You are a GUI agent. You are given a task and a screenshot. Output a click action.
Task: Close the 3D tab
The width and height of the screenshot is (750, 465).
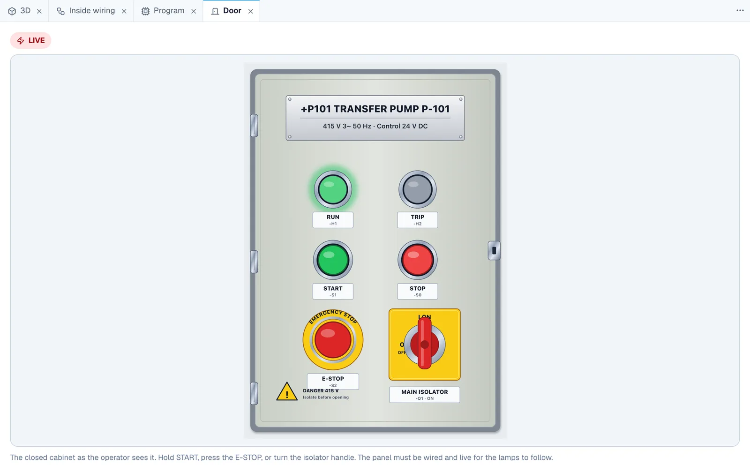pos(39,11)
